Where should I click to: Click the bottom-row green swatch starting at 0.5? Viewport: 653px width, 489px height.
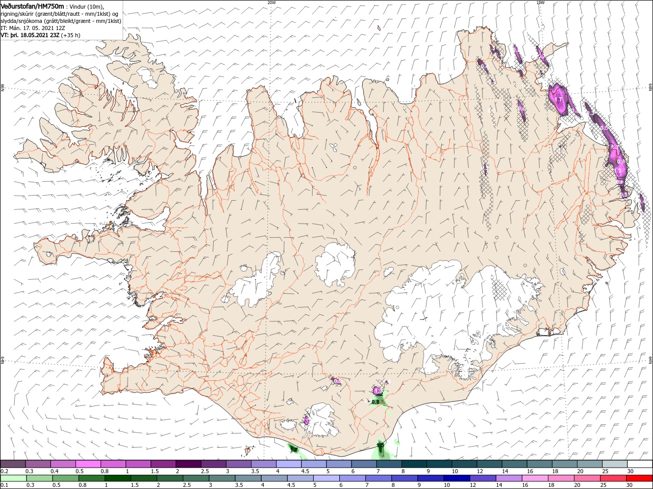(66, 478)
